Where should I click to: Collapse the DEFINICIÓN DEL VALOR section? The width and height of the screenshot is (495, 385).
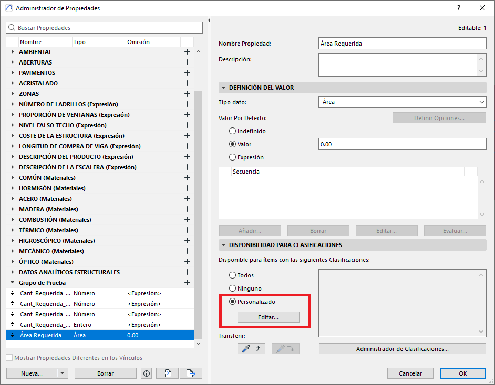coord(224,88)
